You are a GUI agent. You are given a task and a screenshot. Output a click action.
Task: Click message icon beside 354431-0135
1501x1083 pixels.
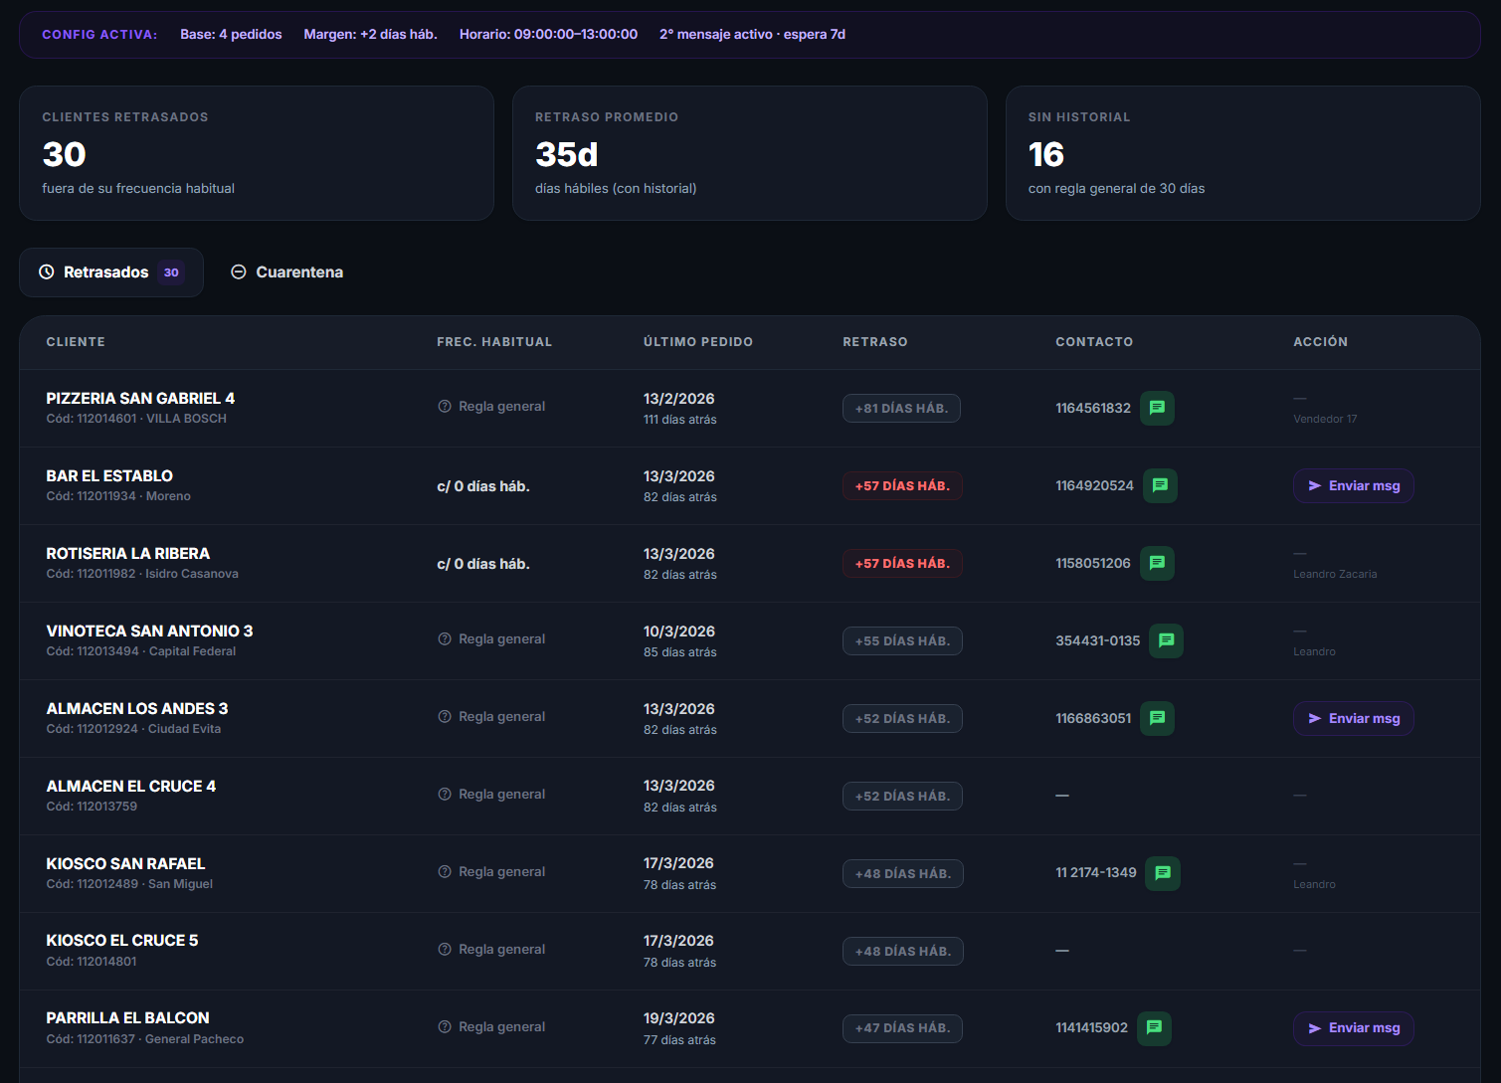[x=1166, y=640]
